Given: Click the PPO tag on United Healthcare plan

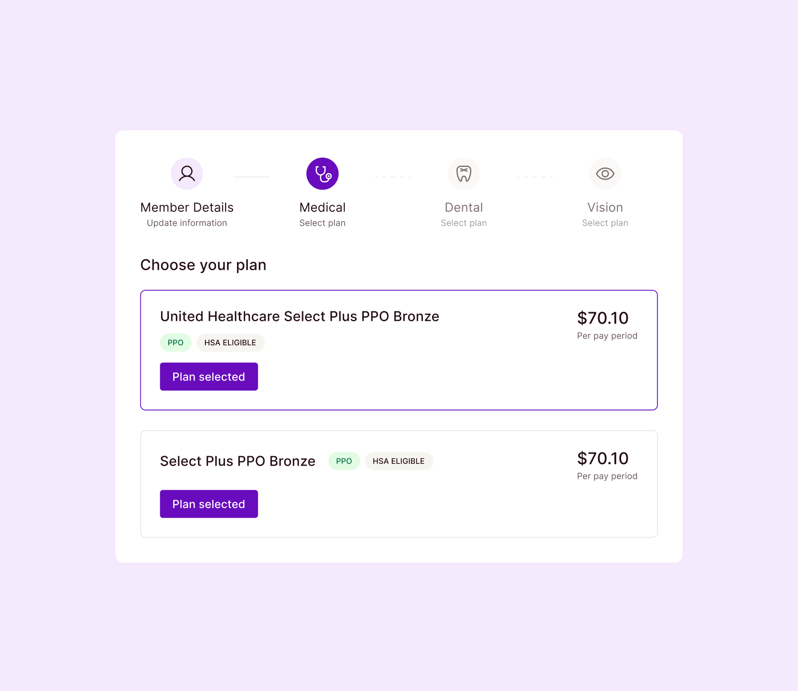Looking at the screenshot, I should (x=176, y=343).
